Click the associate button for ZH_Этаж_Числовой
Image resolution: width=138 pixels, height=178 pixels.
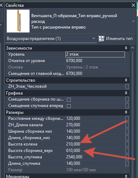click(x=127, y=86)
